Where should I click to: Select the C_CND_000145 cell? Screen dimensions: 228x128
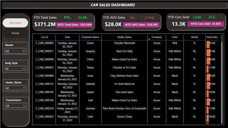(x=45, y=100)
